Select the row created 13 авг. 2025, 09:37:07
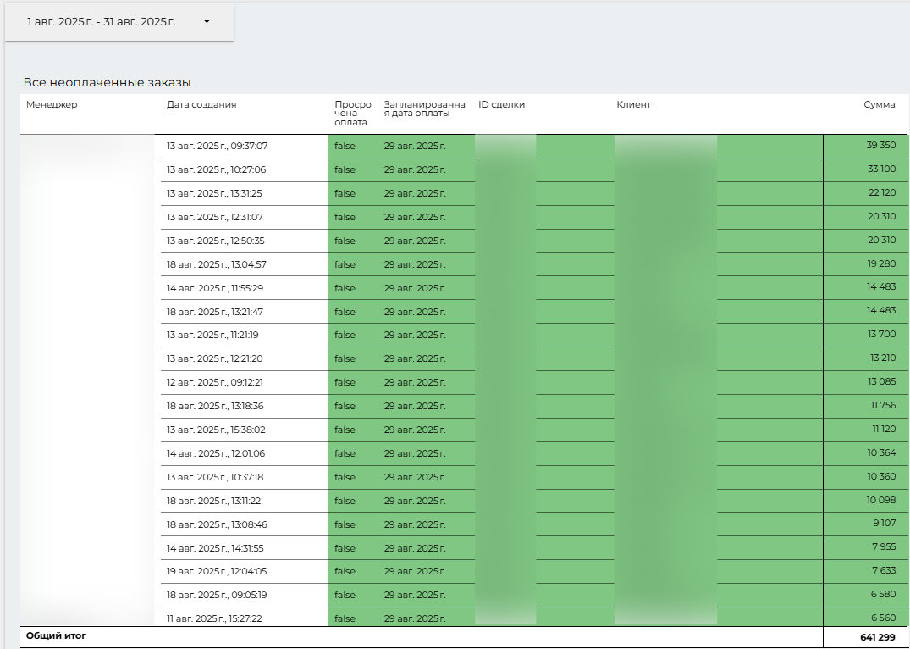 pyautogui.click(x=217, y=146)
